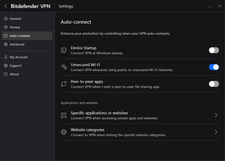225x161 pixels.
Task: Minimize the Bitdefender VPN window
Action: [x=210, y=6]
